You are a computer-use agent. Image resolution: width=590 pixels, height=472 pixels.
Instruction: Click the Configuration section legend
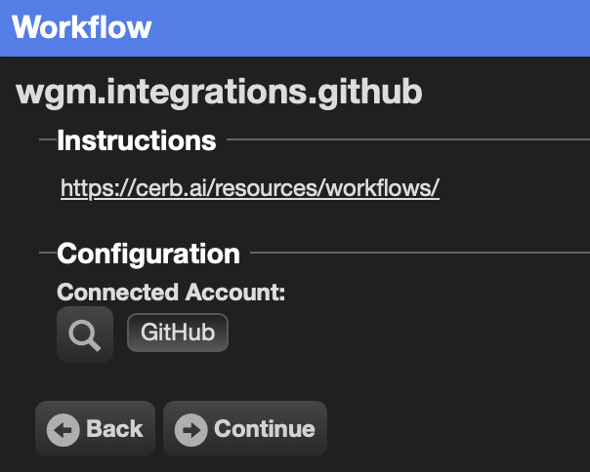point(148,255)
